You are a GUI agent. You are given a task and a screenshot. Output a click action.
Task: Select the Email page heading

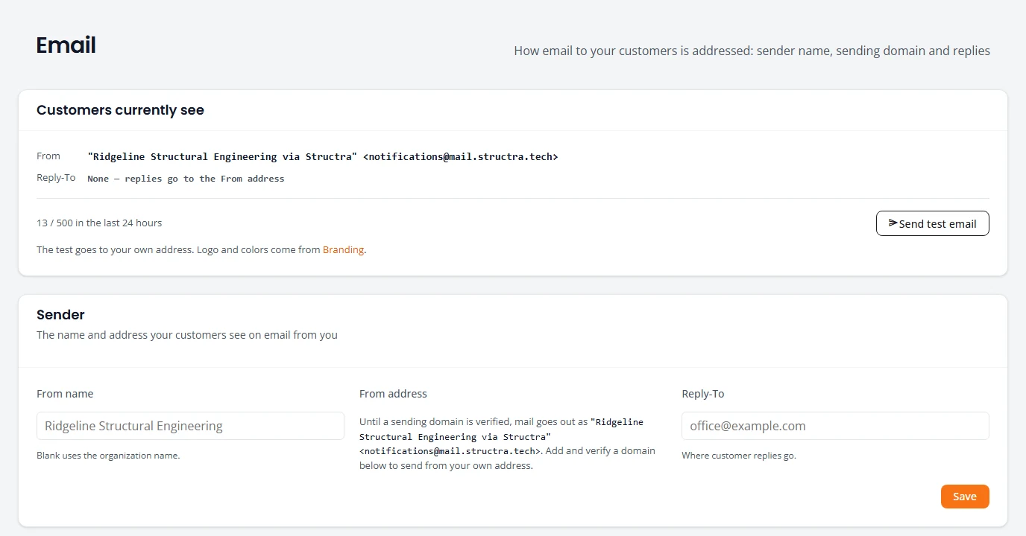(x=66, y=45)
